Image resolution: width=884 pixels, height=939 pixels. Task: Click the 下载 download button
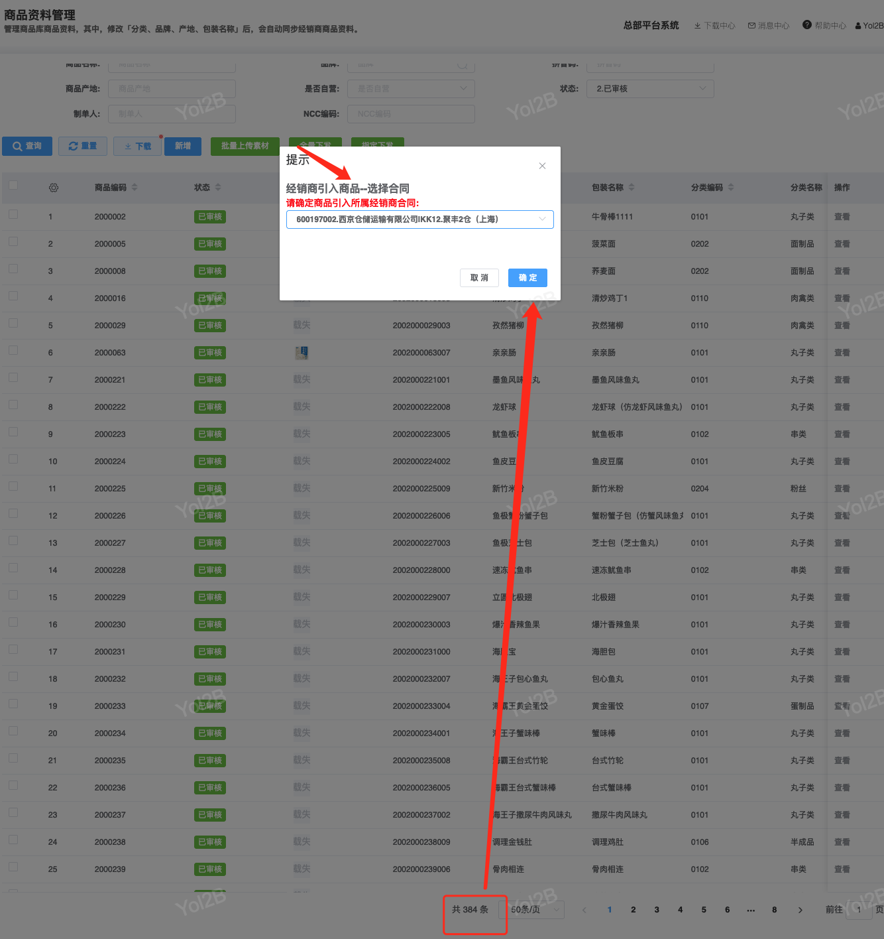[138, 146]
